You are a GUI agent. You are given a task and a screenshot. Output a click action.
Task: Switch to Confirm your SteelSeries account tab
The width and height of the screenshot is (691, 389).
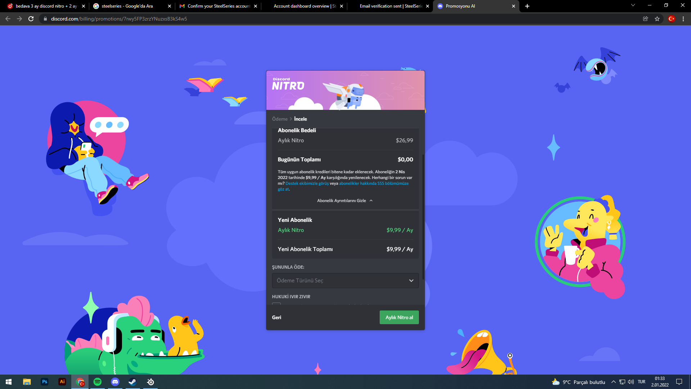(x=218, y=6)
